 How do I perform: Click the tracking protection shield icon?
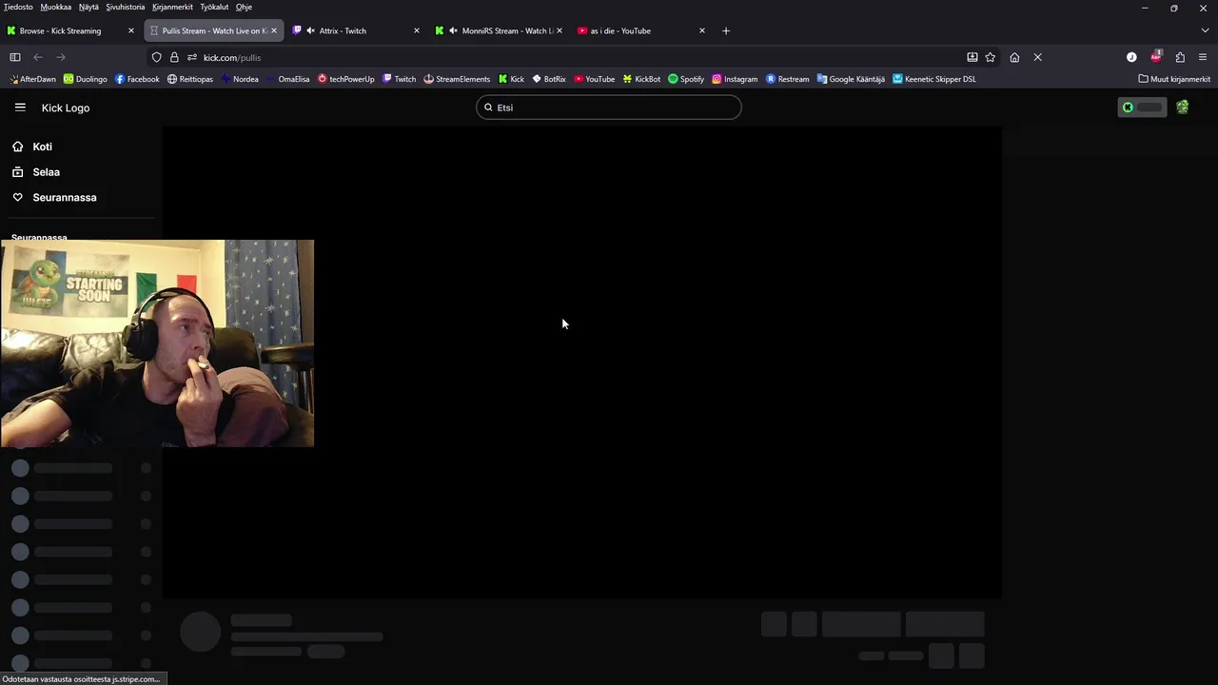tap(157, 57)
